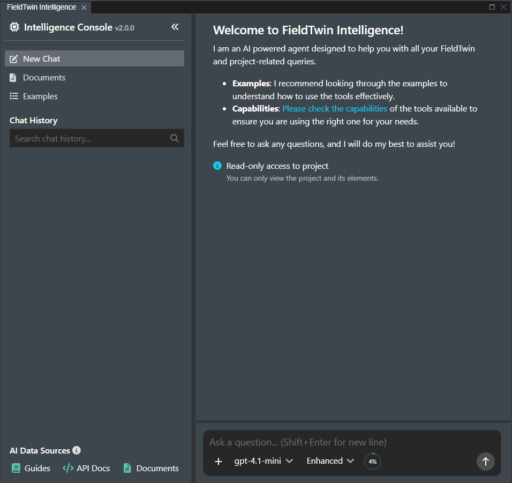Open the Enhanced mode dropdown

pos(330,461)
